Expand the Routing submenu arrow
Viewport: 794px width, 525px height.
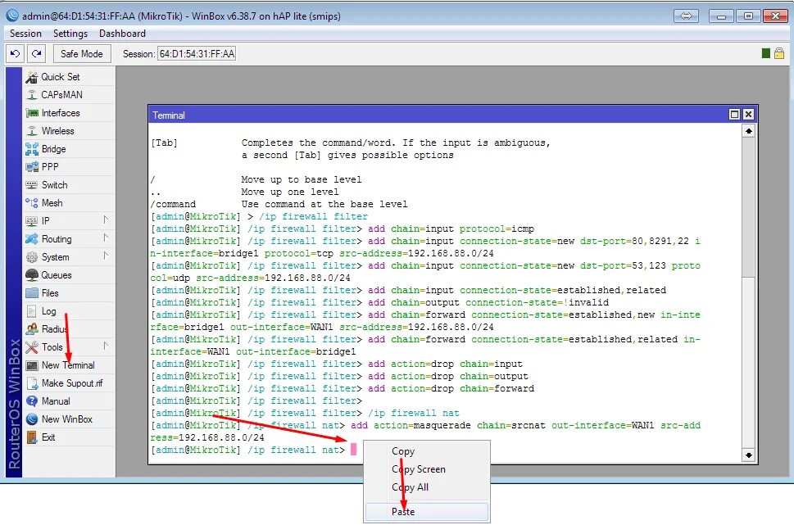point(106,238)
